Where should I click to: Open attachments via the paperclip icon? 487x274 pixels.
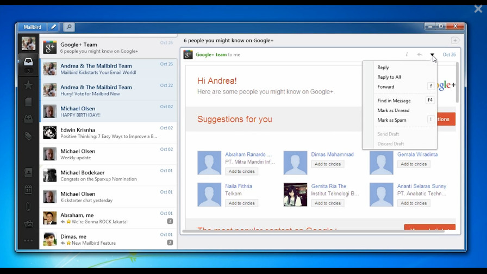tap(28, 207)
